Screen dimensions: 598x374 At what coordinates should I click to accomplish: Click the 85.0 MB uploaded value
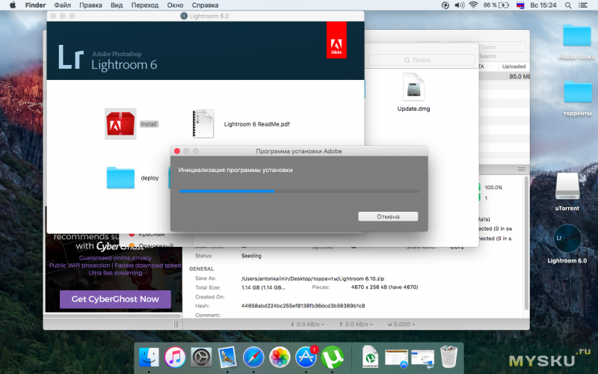tap(520, 76)
